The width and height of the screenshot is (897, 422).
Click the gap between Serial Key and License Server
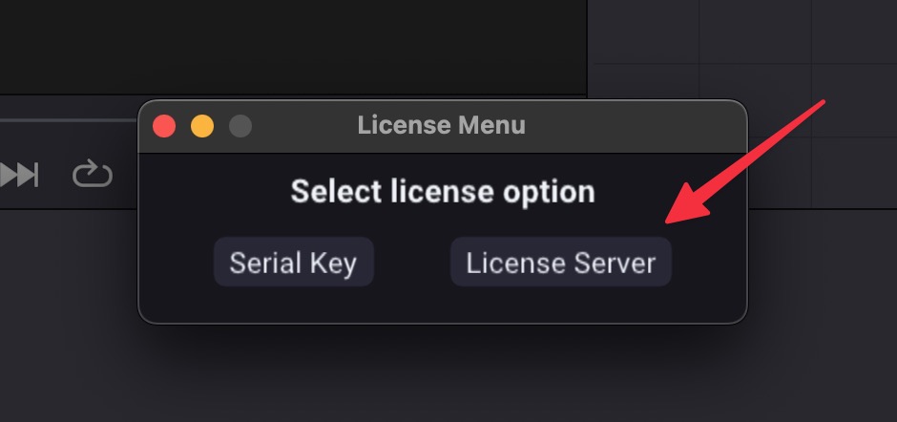[411, 263]
